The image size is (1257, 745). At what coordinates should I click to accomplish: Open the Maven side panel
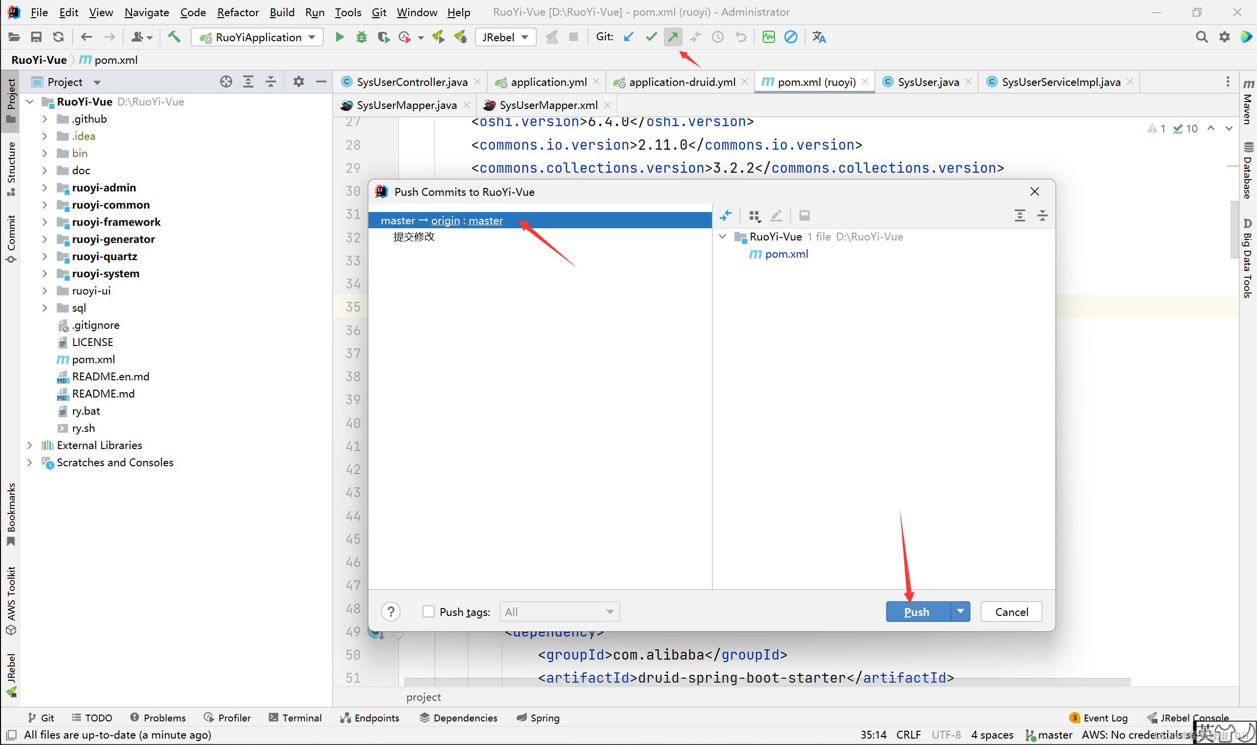pos(1248,102)
